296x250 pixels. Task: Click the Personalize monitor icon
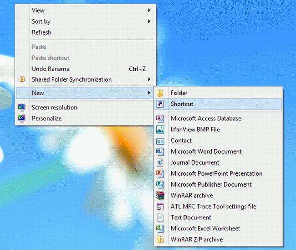point(21,118)
